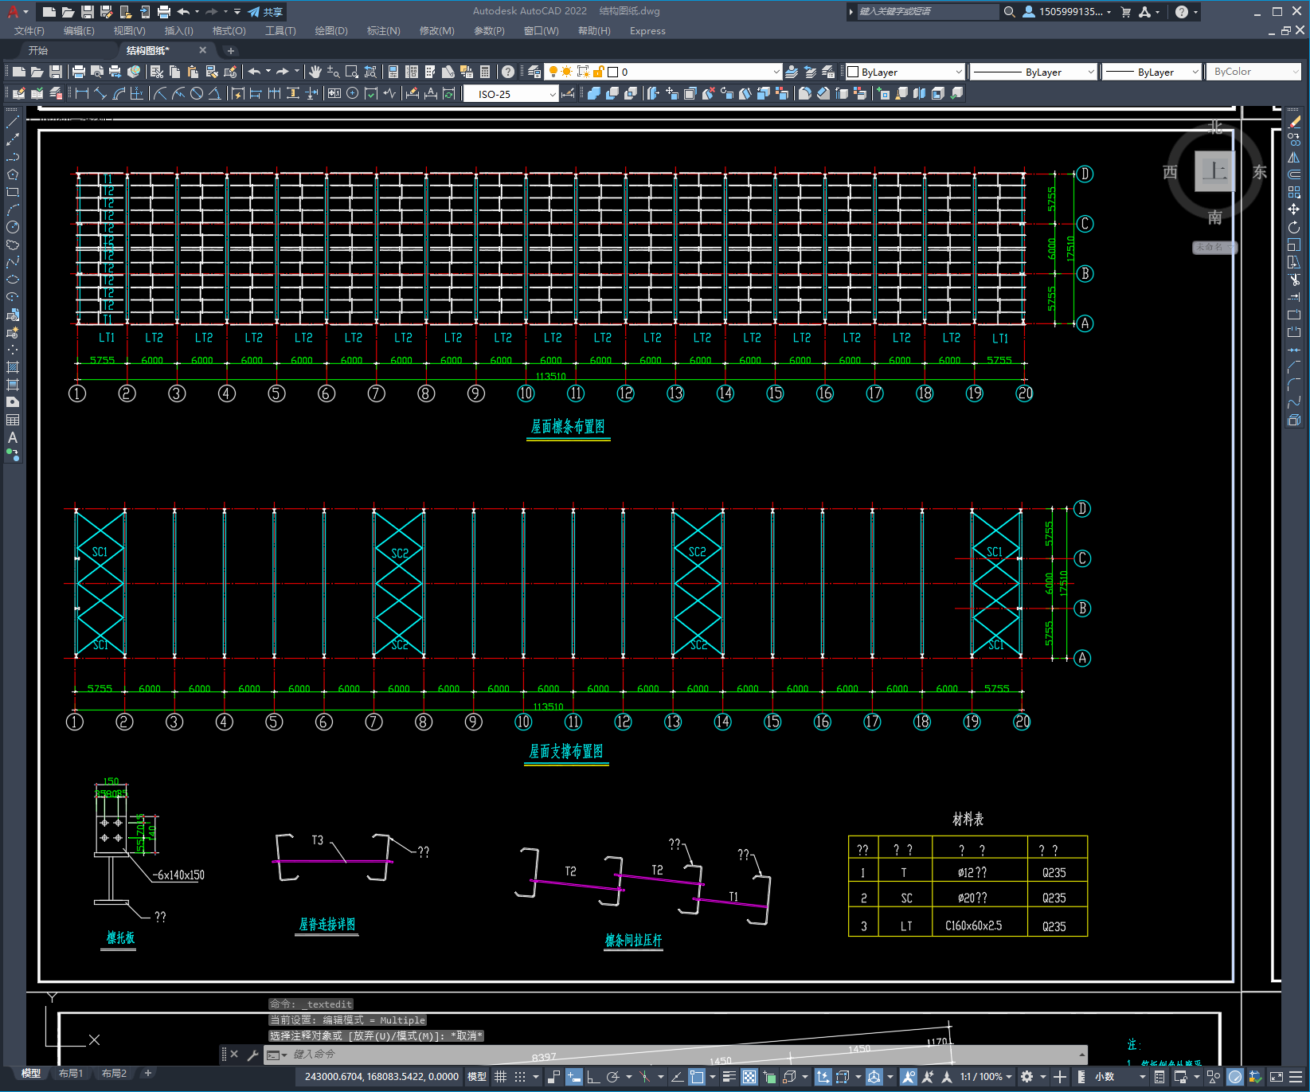This screenshot has height=1092, width=1310.
Task: Open the 文件(F) menu
Action: point(29,31)
